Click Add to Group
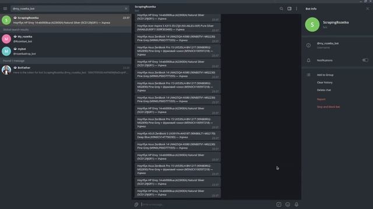The height and width of the screenshot is (209, 373). [325, 75]
